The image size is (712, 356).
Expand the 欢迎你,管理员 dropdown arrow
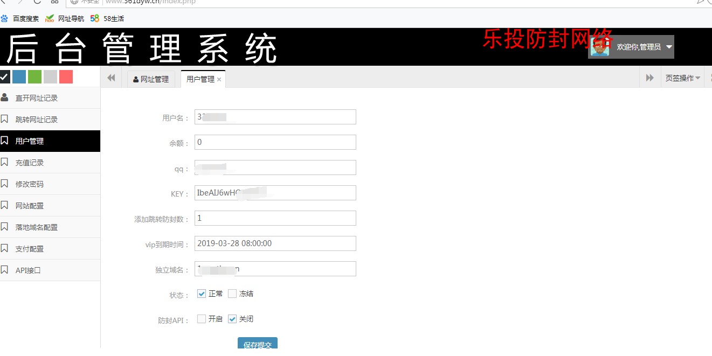[x=669, y=47]
